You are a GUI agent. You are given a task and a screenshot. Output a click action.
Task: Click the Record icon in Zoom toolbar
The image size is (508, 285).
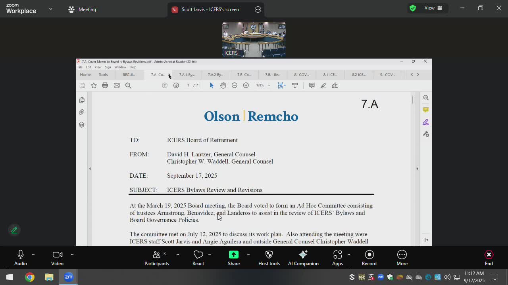click(x=369, y=255)
